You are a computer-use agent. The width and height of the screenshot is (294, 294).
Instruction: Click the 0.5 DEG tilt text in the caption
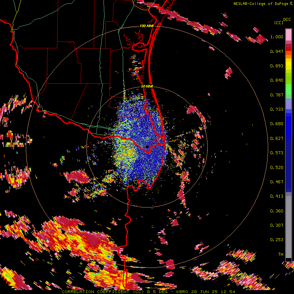coord(157,292)
